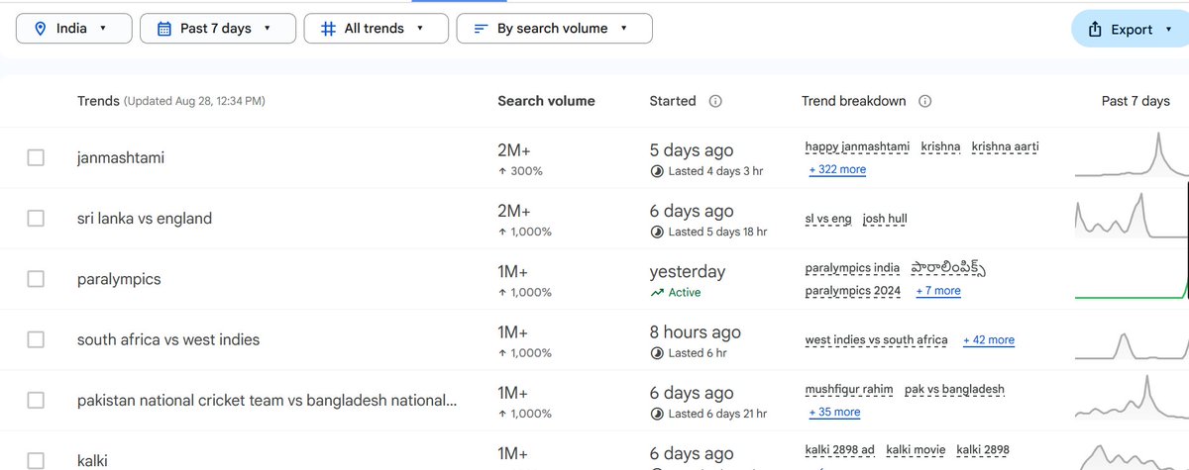Select the kalki row checkbox
This screenshot has width=1189, height=470.
[36, 460]
